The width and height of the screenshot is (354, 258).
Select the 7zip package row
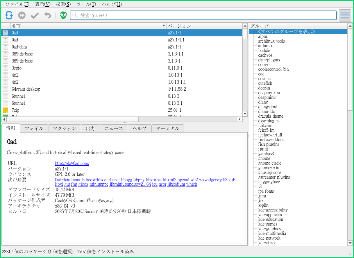click(x=122, y=110)
